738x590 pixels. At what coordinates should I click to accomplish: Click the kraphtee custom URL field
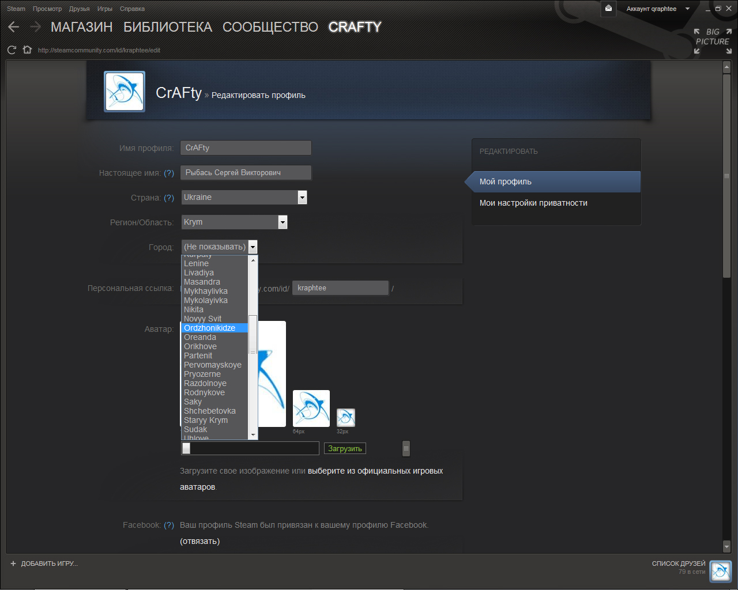[x=341, y=288]
